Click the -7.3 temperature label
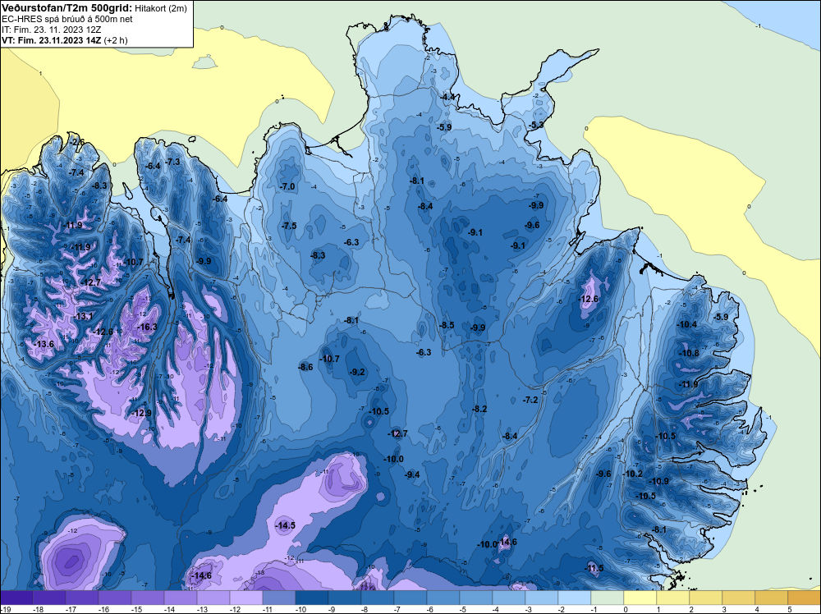821x614 pixels. [172, 162]
